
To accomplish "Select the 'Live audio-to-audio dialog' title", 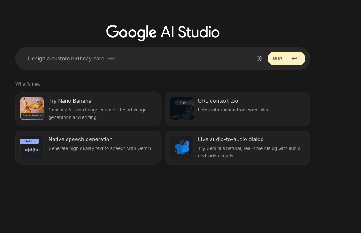I will point(231,139).
